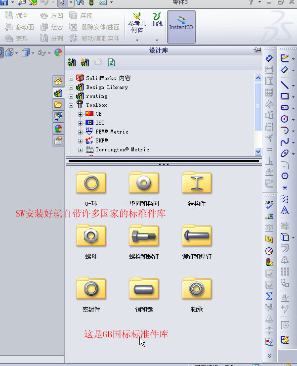Switch to the Appearances color-ball tab
297x366 pixels.
[x=58, y=128]
